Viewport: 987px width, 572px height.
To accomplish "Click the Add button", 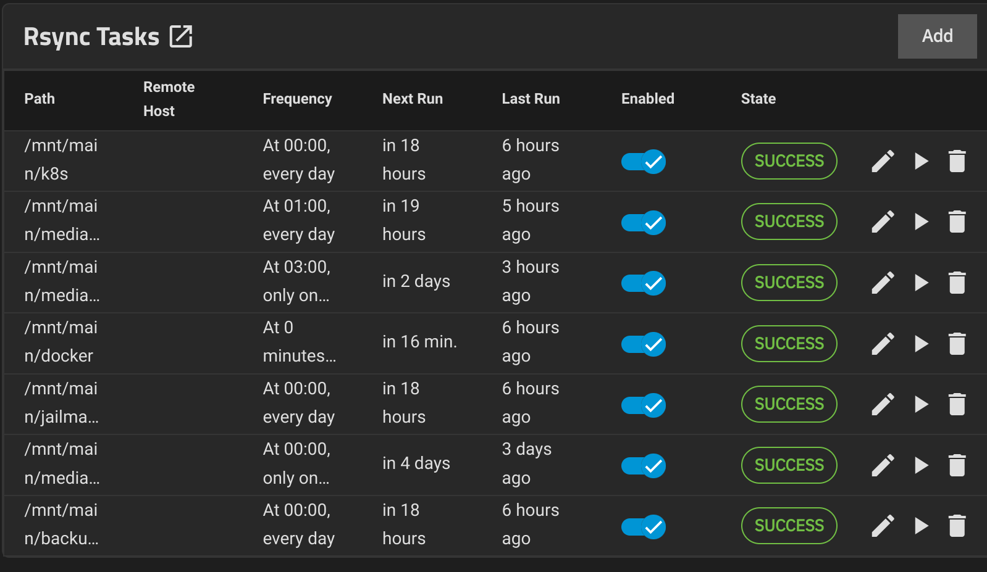I will [937, 36].
